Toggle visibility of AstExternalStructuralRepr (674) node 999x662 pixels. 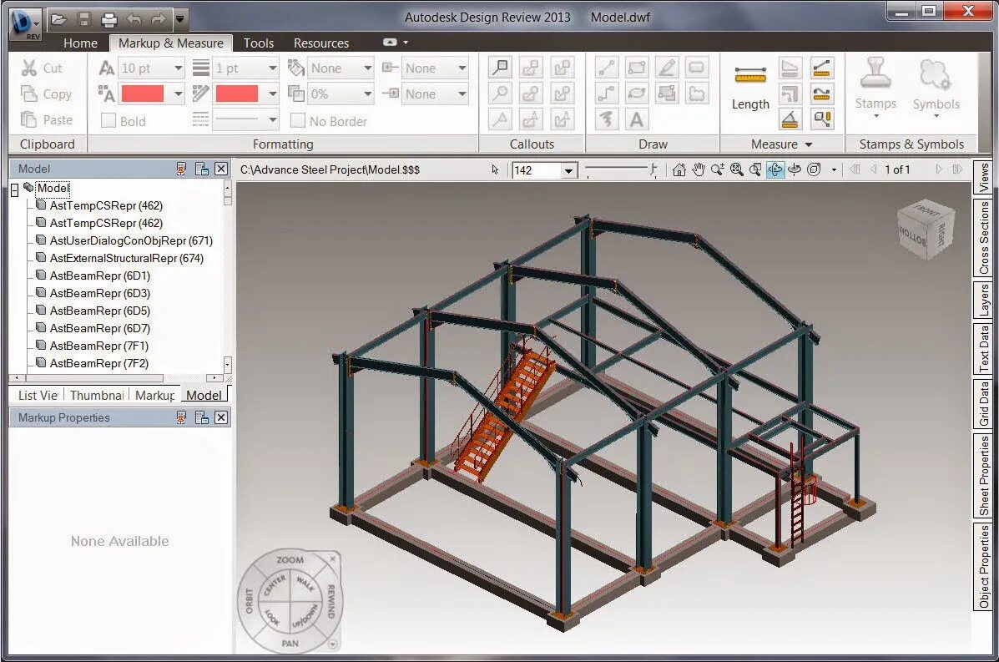click(x=41, y=257)
